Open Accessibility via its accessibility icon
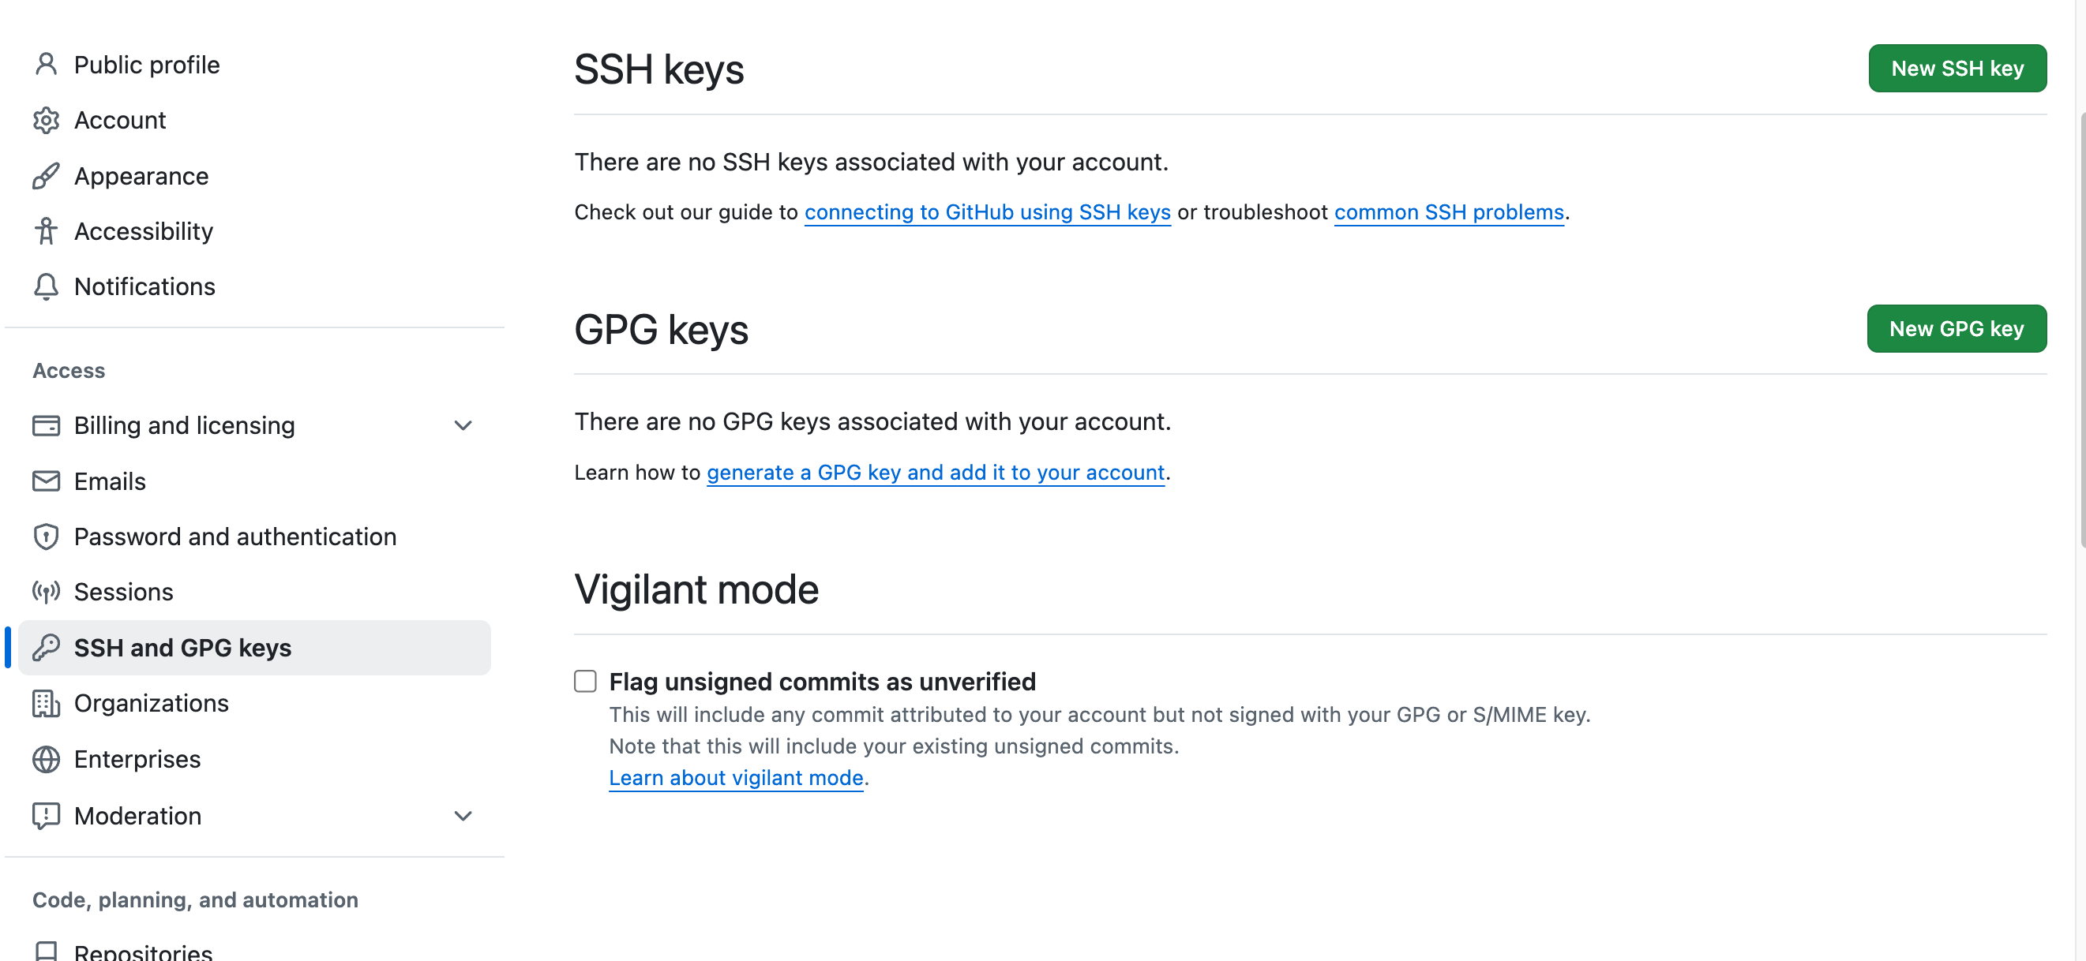Image resolution: width=2086 pixels, height=961 pixels. 46,231
